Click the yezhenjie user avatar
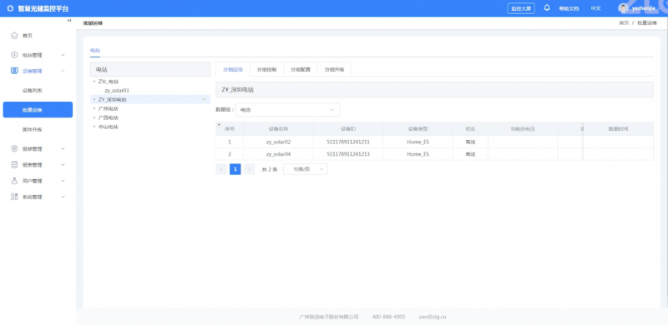This screenshot has height=325, width=668. 623,8
